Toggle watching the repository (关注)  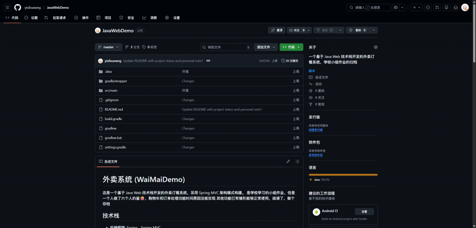click(x=297, y=30)
